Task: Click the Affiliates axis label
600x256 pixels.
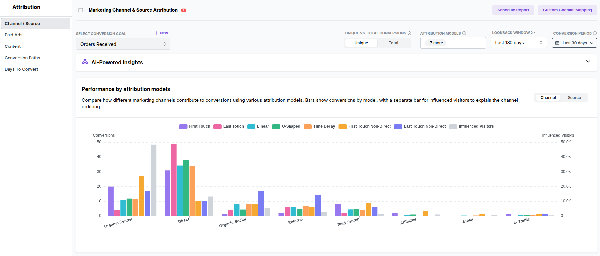Action: [x=408, y=221]
